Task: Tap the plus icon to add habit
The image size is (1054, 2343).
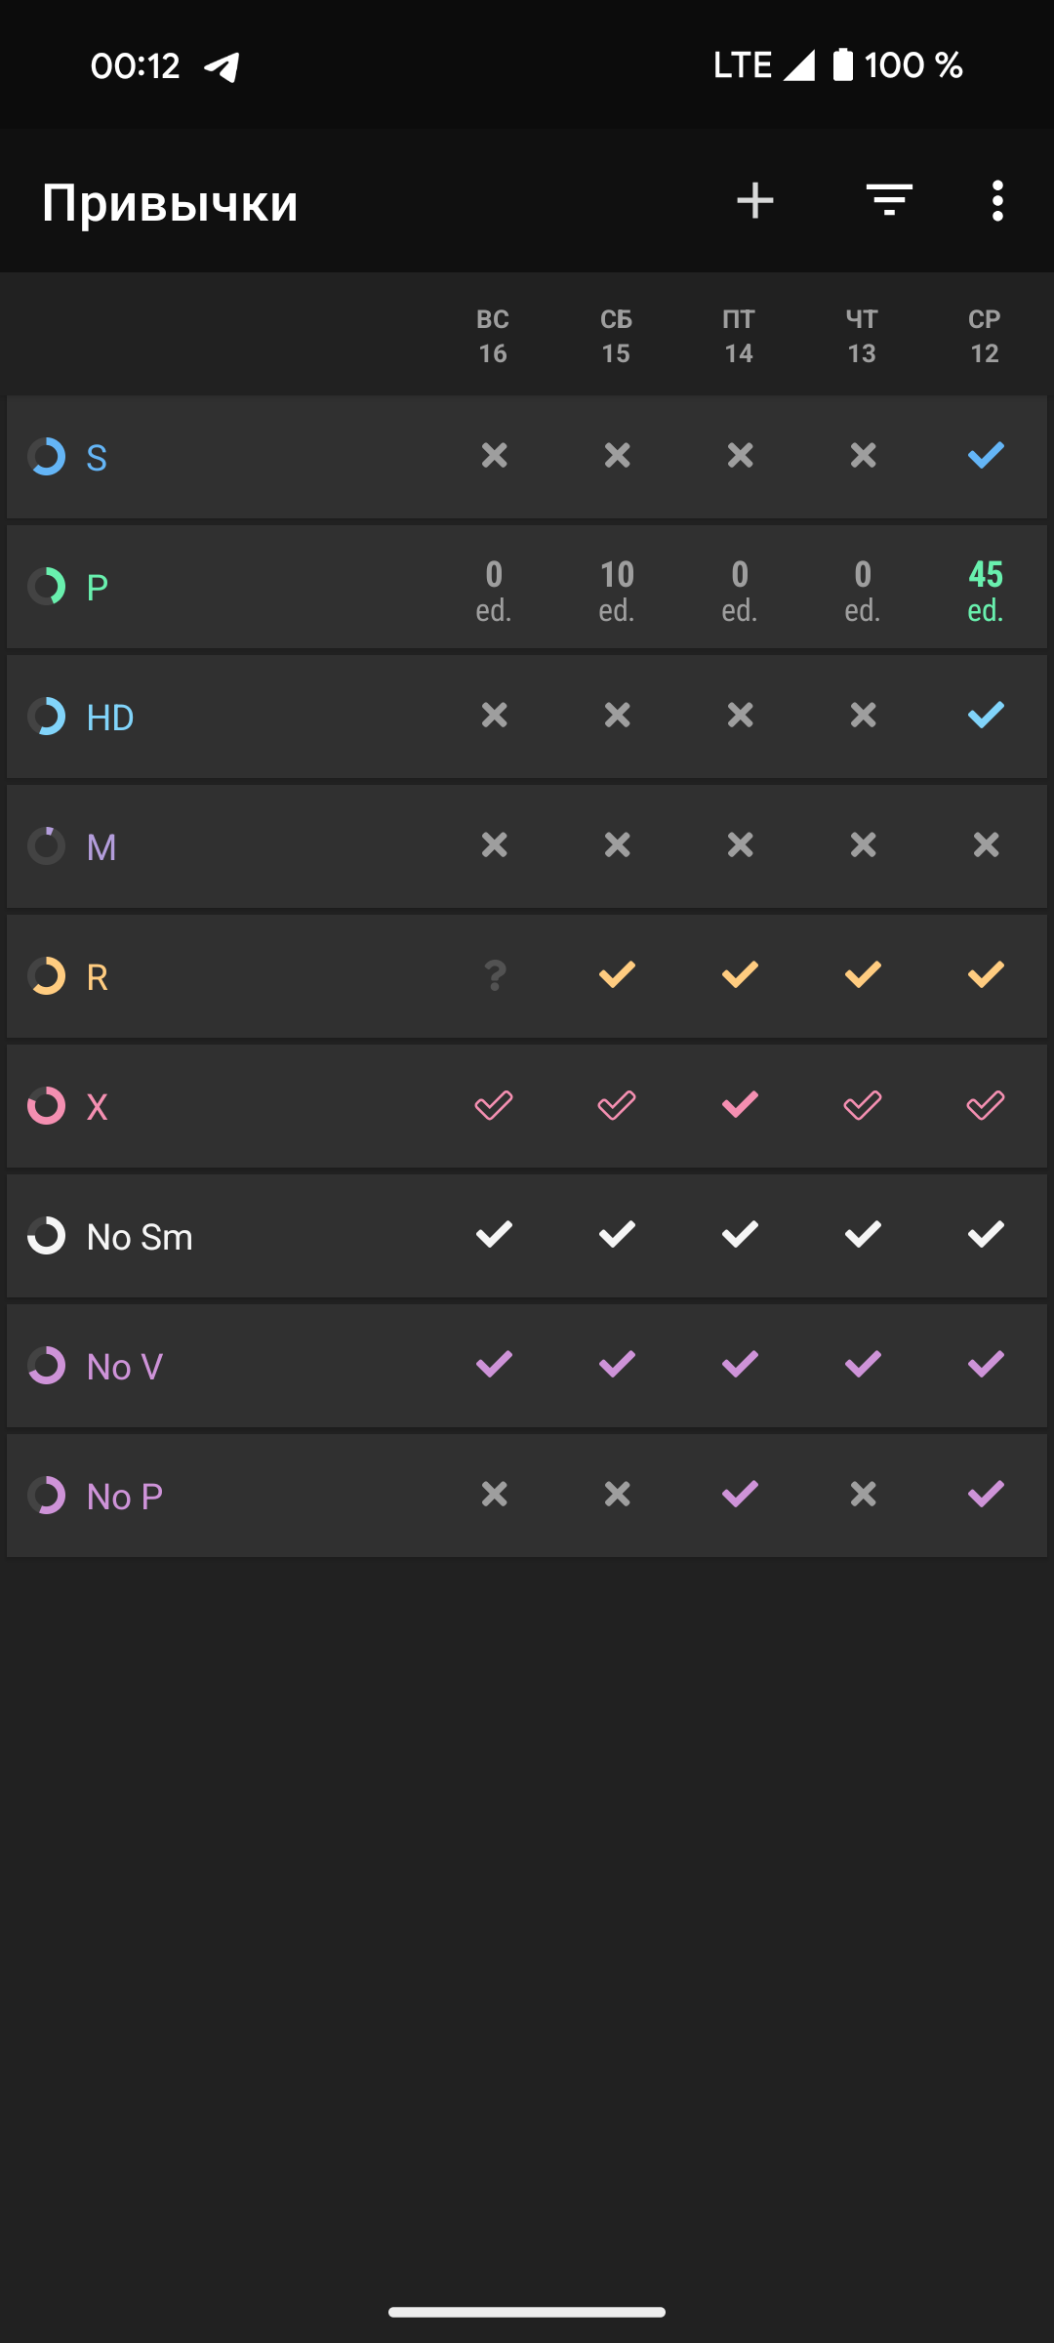Action: coord(755,201)
